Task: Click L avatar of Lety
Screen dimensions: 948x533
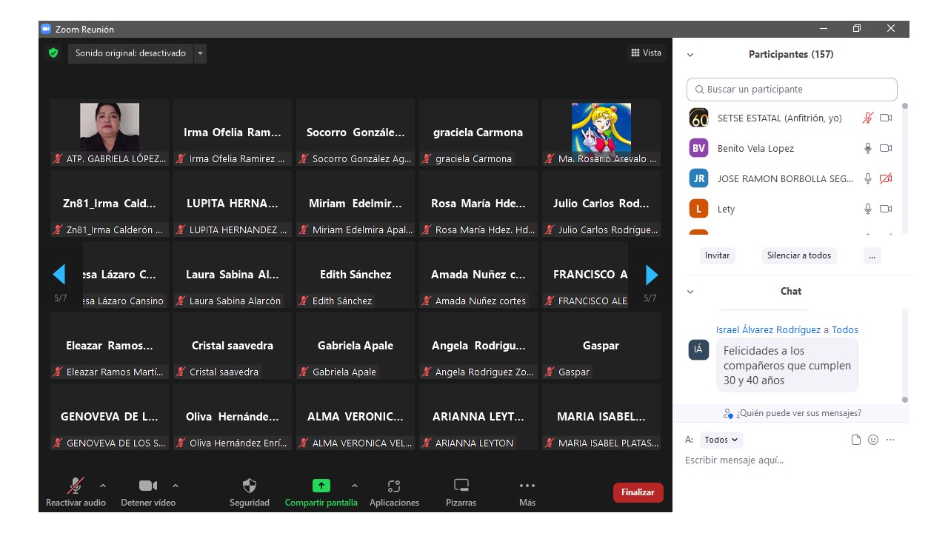Action: (698, 209)
